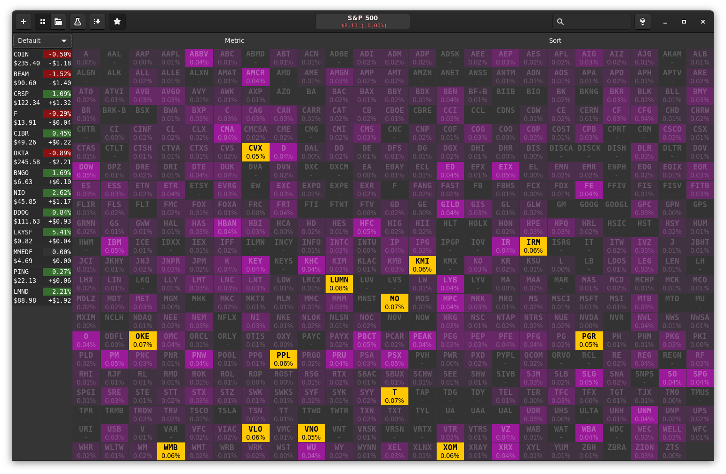Select the LKYSF watchlist entry
Image resolution: width=726 pixels, height=474 pixels.
42,237
